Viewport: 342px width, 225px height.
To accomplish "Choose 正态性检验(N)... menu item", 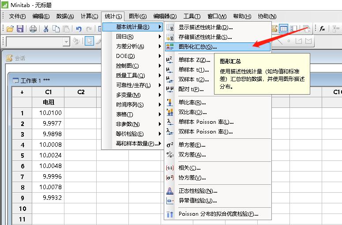I will click(218, 191).
